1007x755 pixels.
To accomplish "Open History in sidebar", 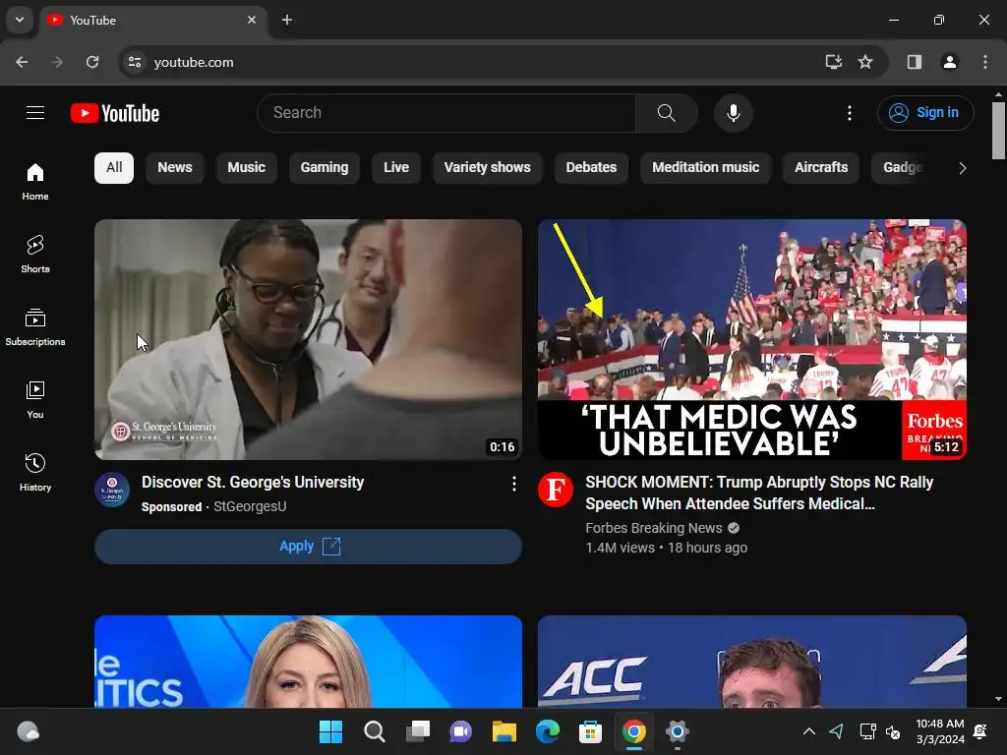I will click(35, 472).
